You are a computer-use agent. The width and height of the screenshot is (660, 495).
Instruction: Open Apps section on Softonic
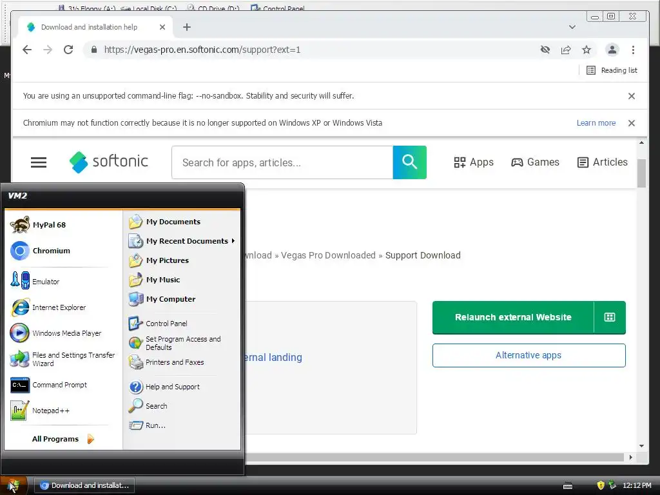(474, 162)
